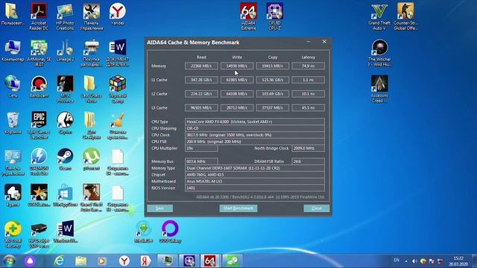Open the AIDA64 Extreme desktop shortcut
Image resolution: width=477 pixels, height=268 pixels.
tap(248, 16)
